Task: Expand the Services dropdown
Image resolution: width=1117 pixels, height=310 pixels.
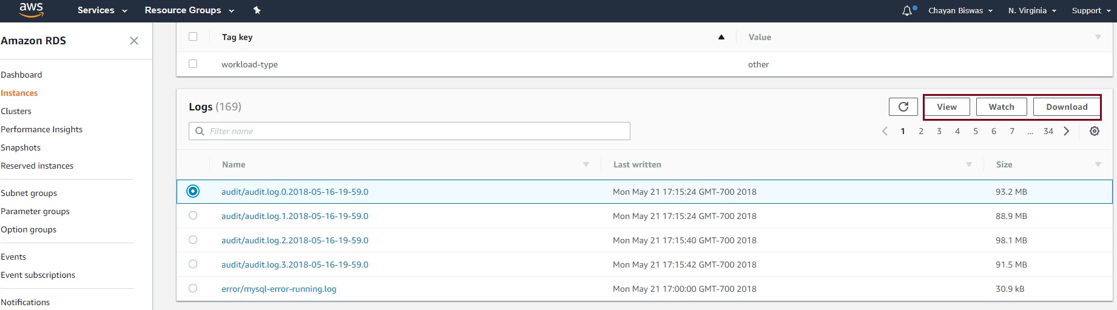Action: tap(102, 10)
